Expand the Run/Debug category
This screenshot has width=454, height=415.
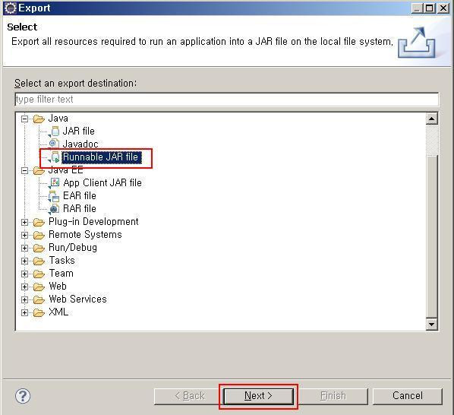tap(25, 248)
